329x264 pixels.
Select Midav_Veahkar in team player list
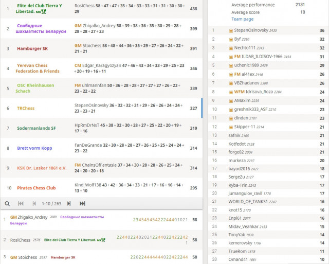tap(243, 226)
